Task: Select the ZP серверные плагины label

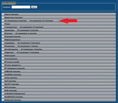Action: 15,68
